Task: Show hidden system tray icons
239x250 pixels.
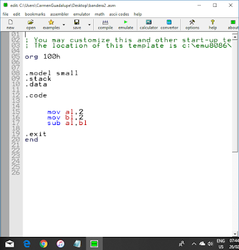Action: 194,244
